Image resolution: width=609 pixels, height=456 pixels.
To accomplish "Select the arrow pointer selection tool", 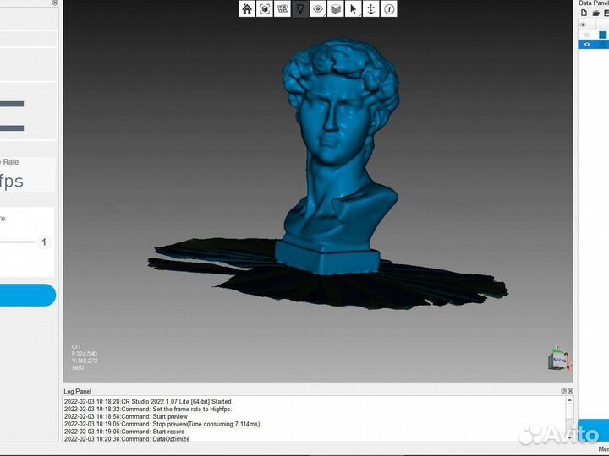I will 354,9.
